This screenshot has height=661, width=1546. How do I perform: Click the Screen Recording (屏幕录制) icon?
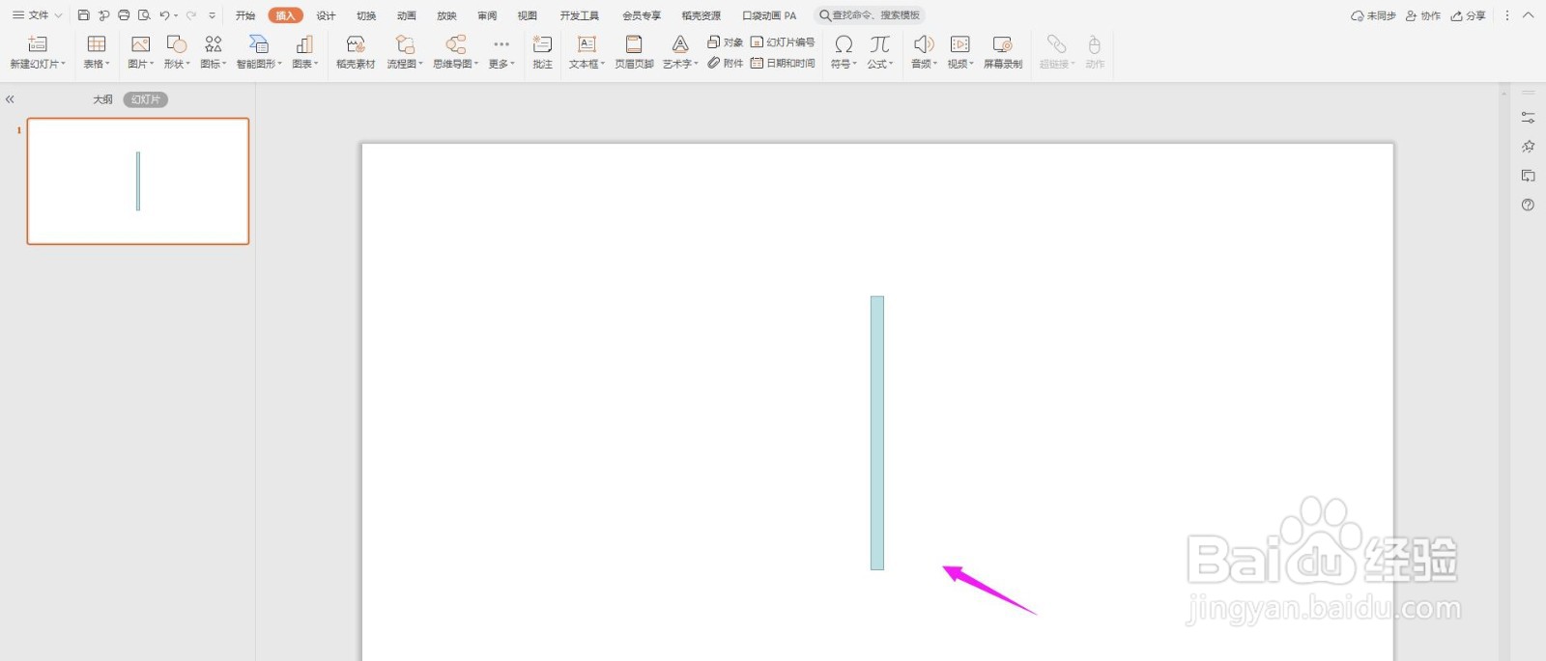[x=1003, y=44]
